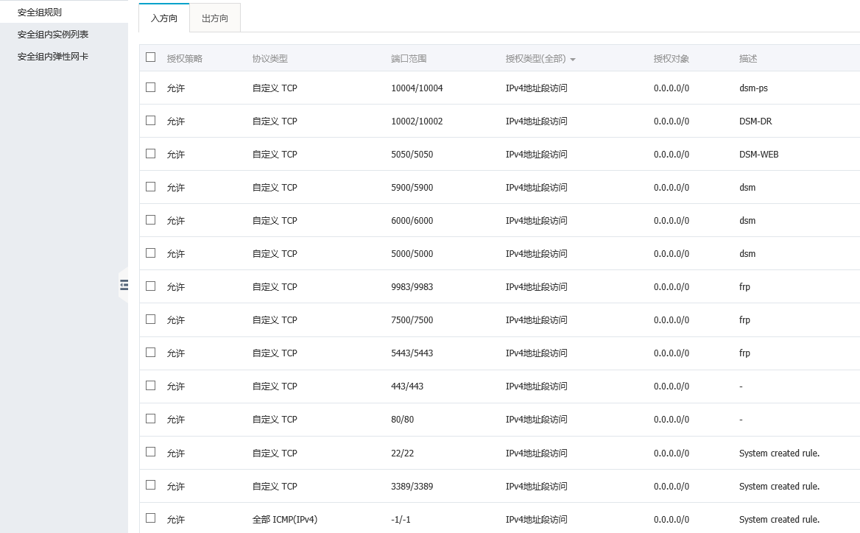Switch to the 出方向 tab
The image size is (860, 533).
(215, 18)
